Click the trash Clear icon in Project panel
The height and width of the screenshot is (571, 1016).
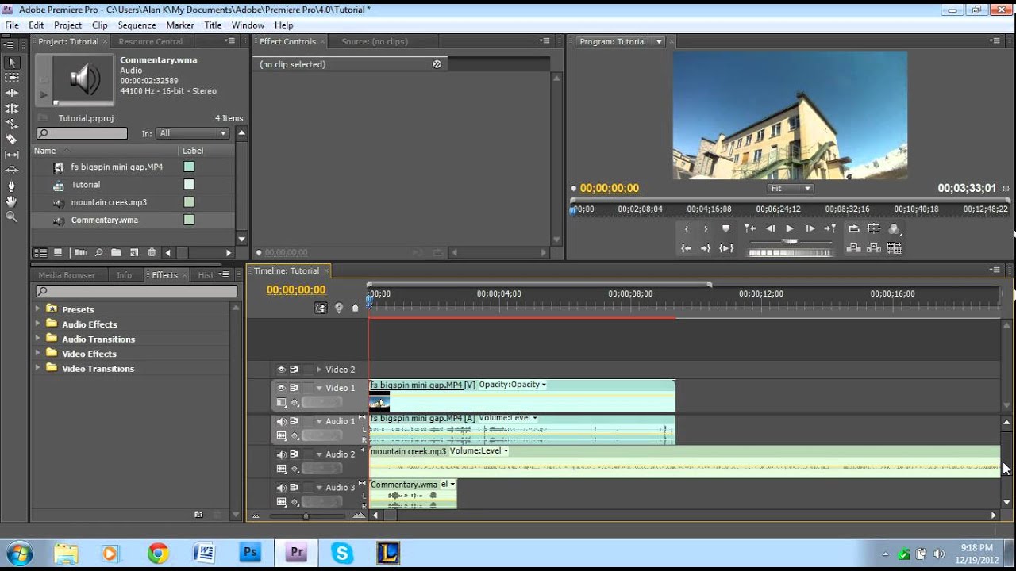point(152,253)
